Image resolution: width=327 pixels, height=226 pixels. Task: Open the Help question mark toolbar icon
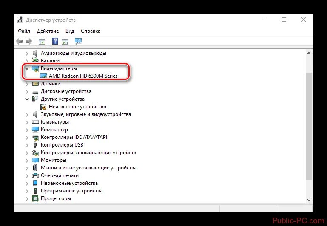(55, 41)
